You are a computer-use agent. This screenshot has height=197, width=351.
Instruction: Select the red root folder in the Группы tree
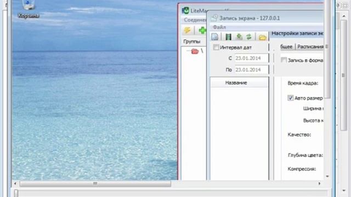point(195,51)
